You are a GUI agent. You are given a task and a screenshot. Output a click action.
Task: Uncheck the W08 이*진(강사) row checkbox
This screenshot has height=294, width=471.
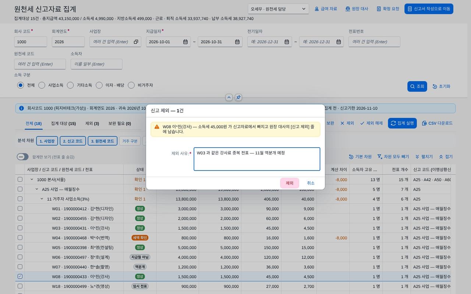(20, 276)
